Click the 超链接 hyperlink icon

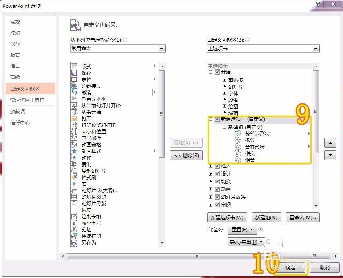coord(75,86)
